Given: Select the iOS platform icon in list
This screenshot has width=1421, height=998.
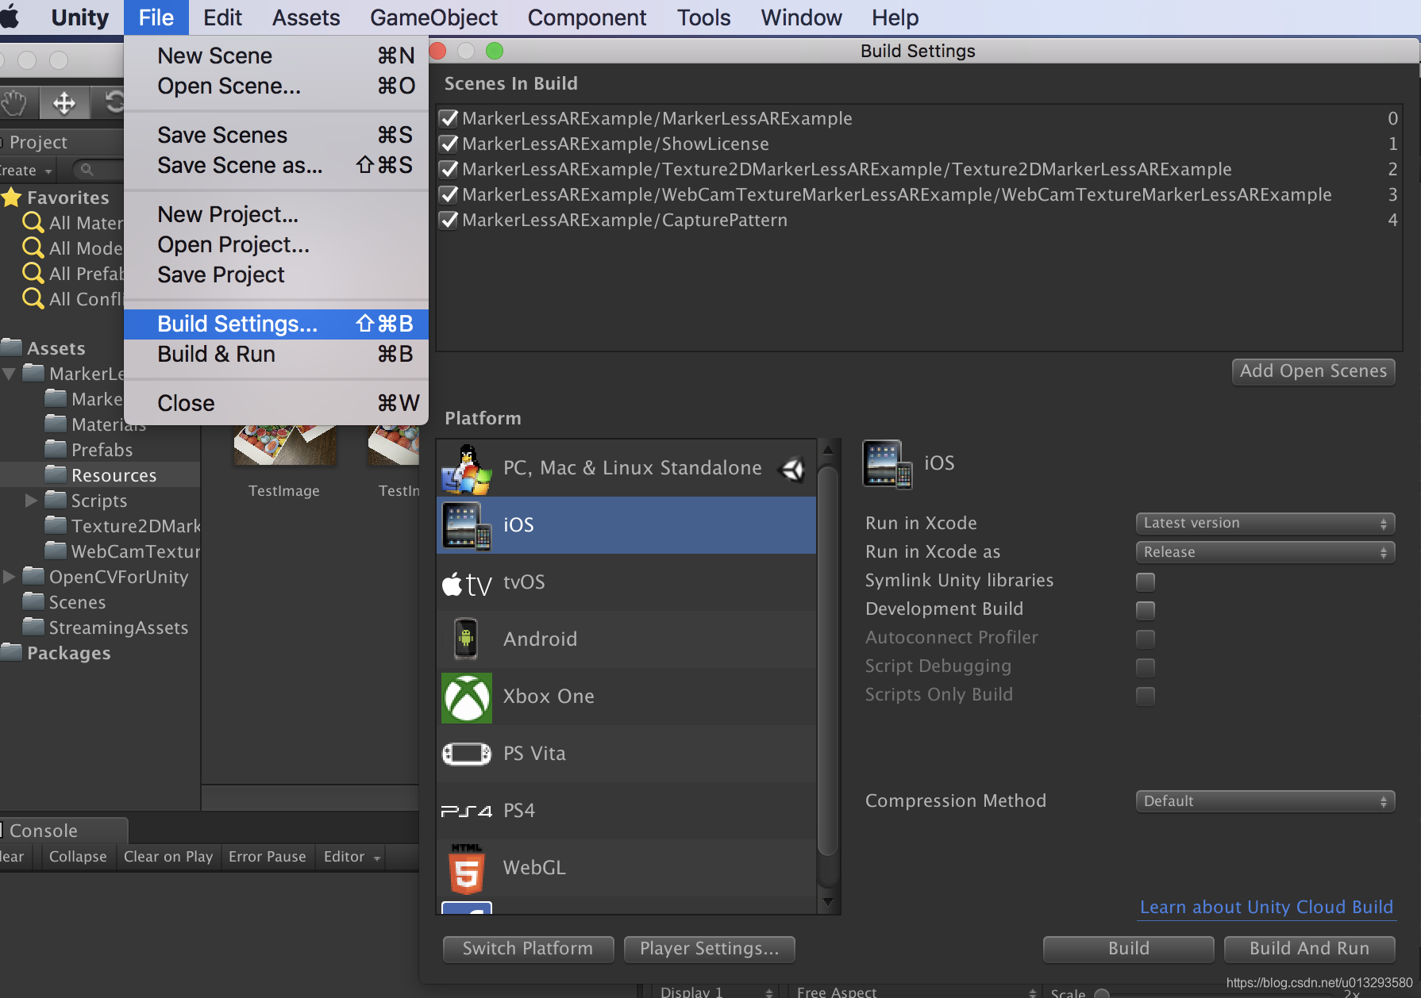Looking at the screenshot, I should pos(466,525).
